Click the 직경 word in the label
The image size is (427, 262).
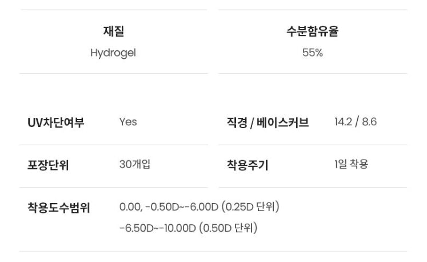pos(237,122)
